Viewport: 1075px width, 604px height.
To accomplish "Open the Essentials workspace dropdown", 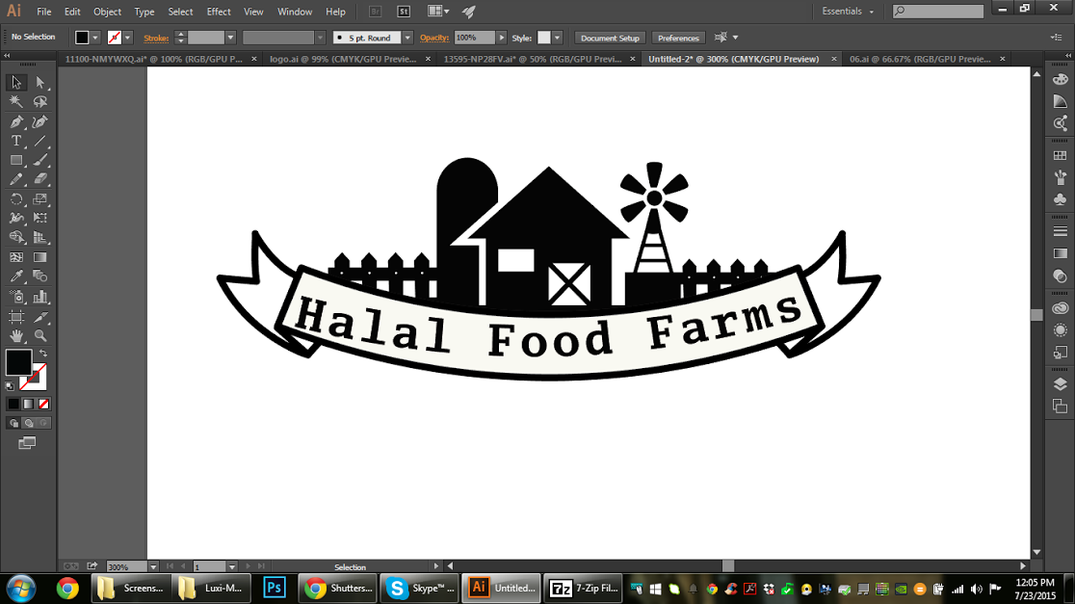I will pyautogui.click(x=848, y=12).
